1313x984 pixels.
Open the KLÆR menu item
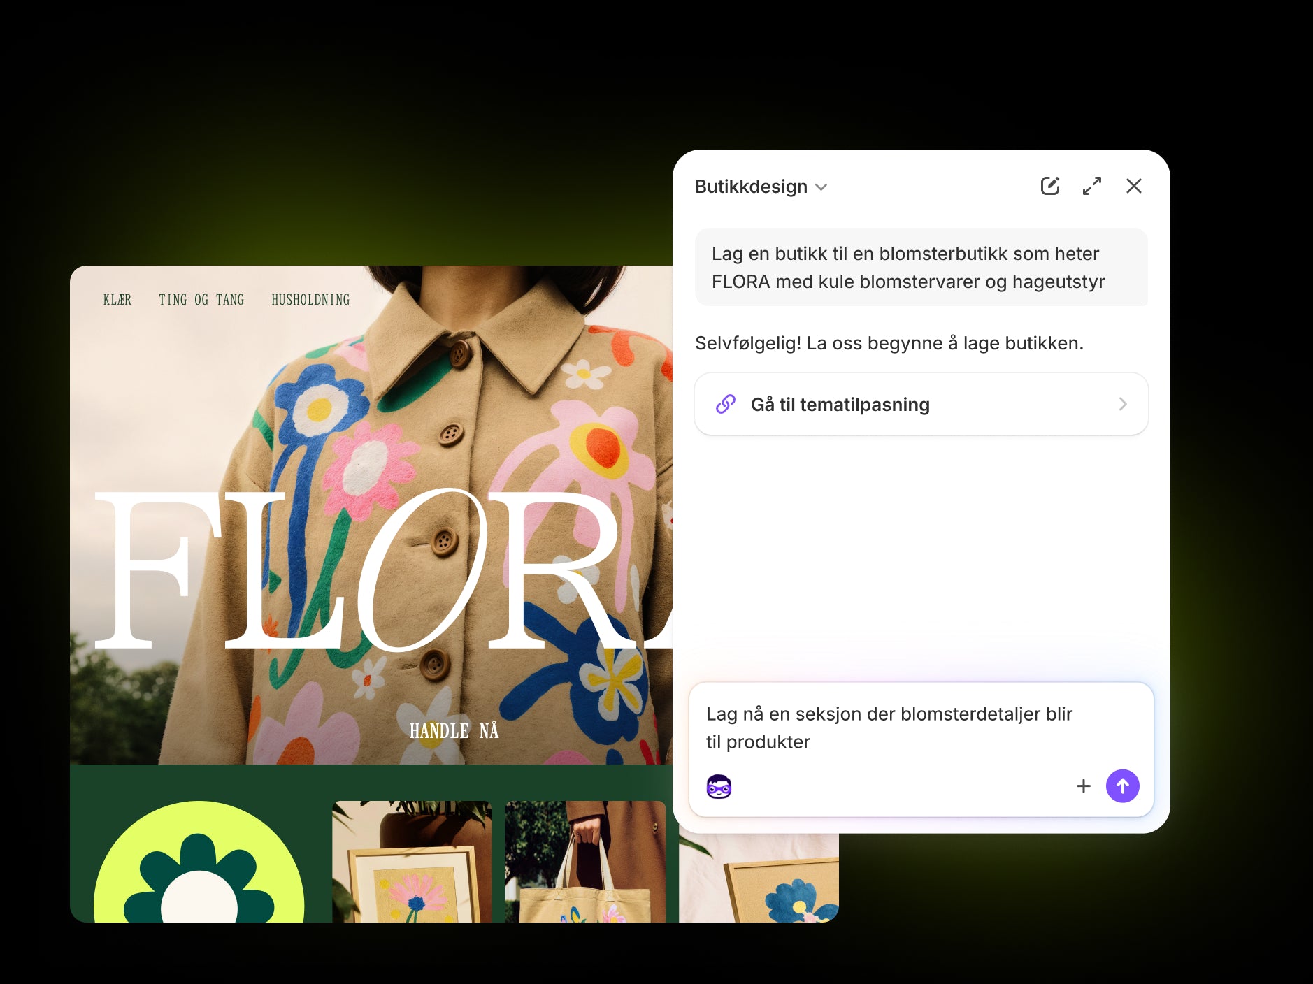[117, 300]
